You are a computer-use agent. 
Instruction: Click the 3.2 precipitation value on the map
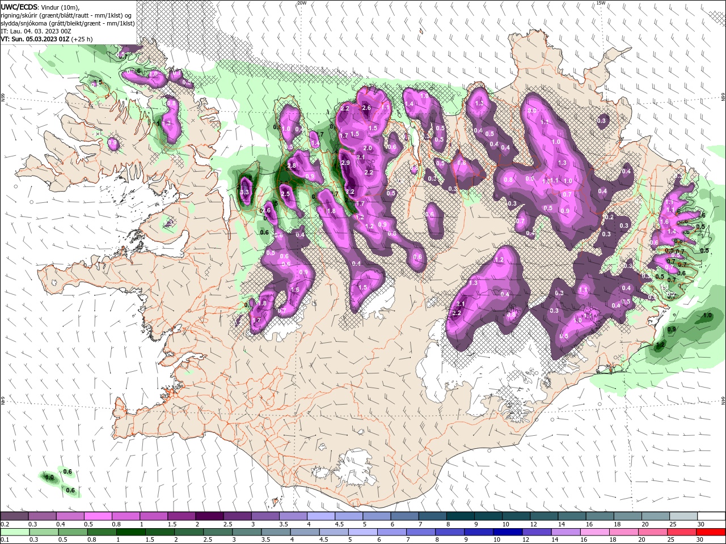tap(350, 192)
